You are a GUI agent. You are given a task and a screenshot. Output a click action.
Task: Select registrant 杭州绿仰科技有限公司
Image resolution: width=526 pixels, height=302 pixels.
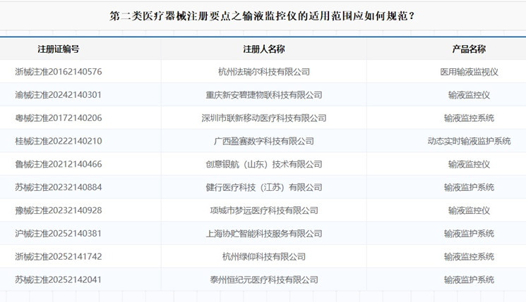tap(263, 257)
